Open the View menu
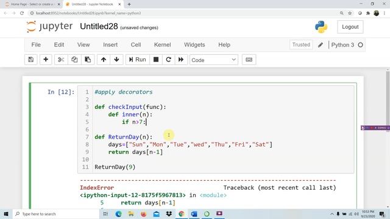390x219 pixels. pyautogui.click(x=83, y=44)
